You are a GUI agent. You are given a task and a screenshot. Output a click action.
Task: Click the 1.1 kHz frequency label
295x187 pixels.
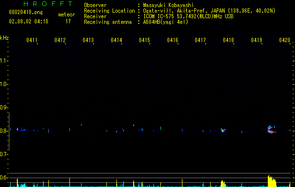tap(4, 61)
